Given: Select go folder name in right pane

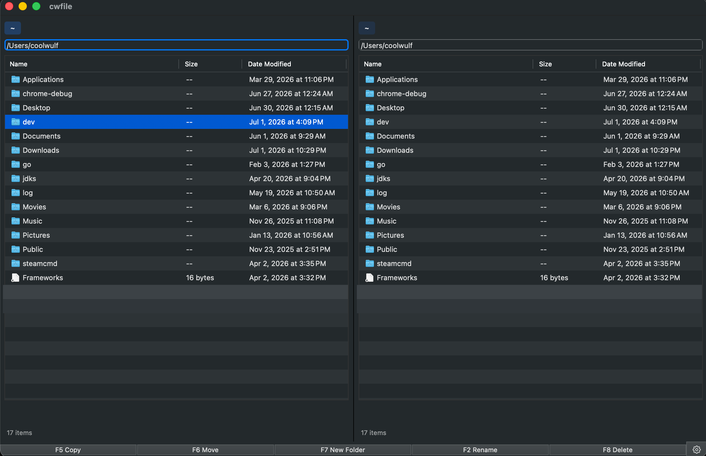Looking at the screenshot, I should pos(381,165).
